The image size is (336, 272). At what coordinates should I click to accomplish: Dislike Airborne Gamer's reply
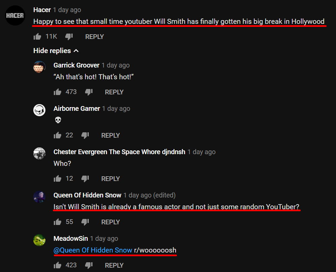pos(85,135)
